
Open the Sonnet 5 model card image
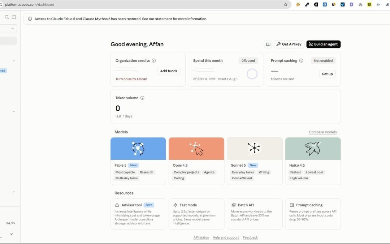point(255,149)
